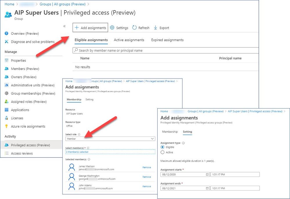Image resolution: width=290 pixels, height=199 pixels.
Task: Click the 3 Member(s) selected link
Action: pyautogui.click(x=77, y=152)
